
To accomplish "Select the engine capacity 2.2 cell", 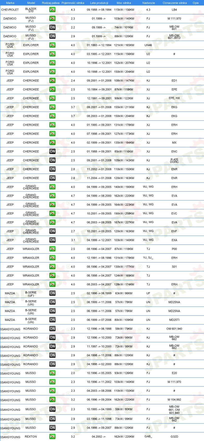I will (73, 27).
